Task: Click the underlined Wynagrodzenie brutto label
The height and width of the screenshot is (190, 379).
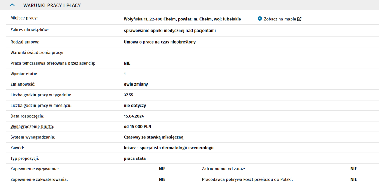Action: coord(32,127)
